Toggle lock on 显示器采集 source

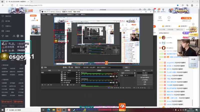pos(79,82)
